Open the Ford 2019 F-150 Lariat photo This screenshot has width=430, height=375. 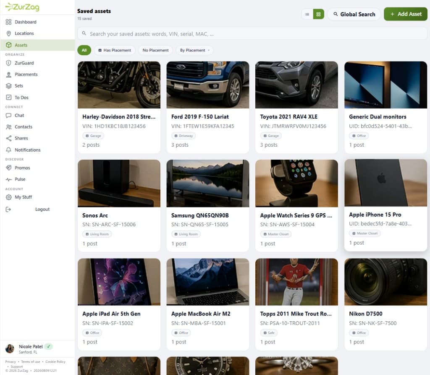coord(208,85)
